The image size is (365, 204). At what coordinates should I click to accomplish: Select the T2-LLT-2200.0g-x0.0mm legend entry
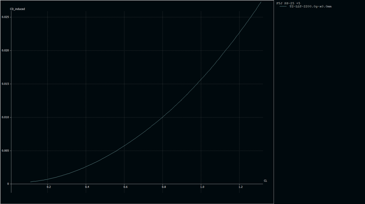(x=310, y=6)
